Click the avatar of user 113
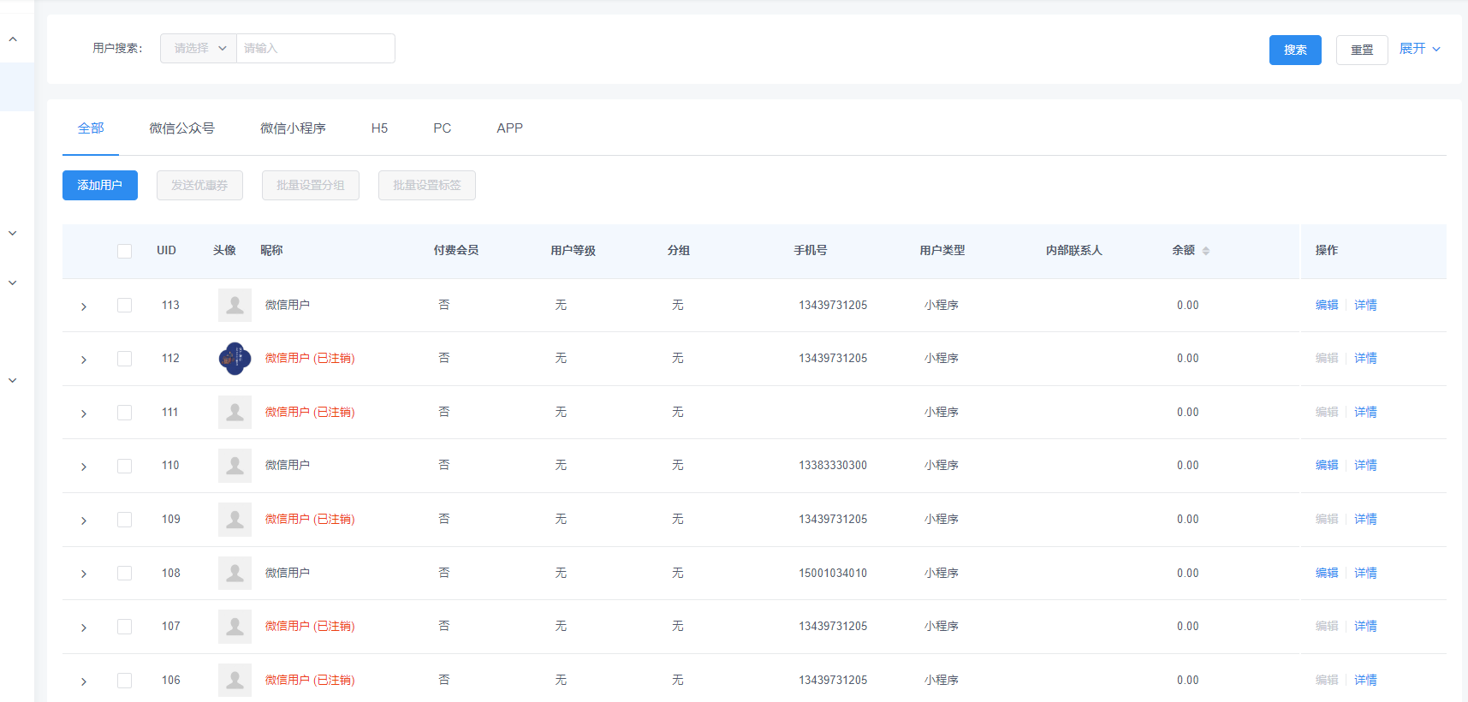 [235, 305]
